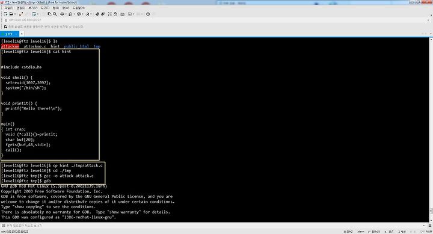The height and width of the screenshot is (234, 433).
Task: Click the Open session folder icon
Action: coord(11,14)
